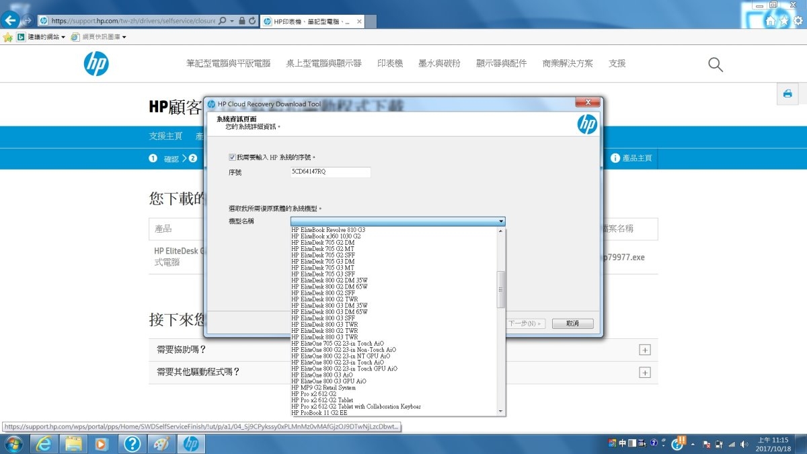807x454 pixels.
Task: Open 桌上型電腦與顯示器 nav menu
Action: click(323, 63)
